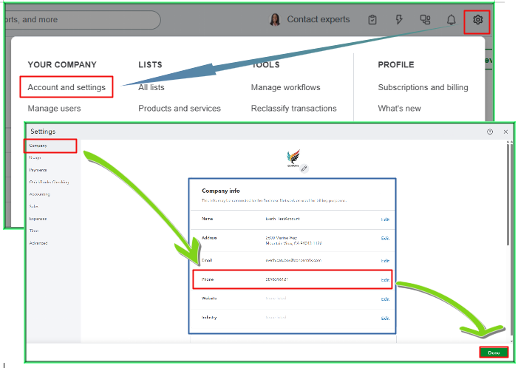Click the Settings window vertical scrollbar

pos(508,195)
